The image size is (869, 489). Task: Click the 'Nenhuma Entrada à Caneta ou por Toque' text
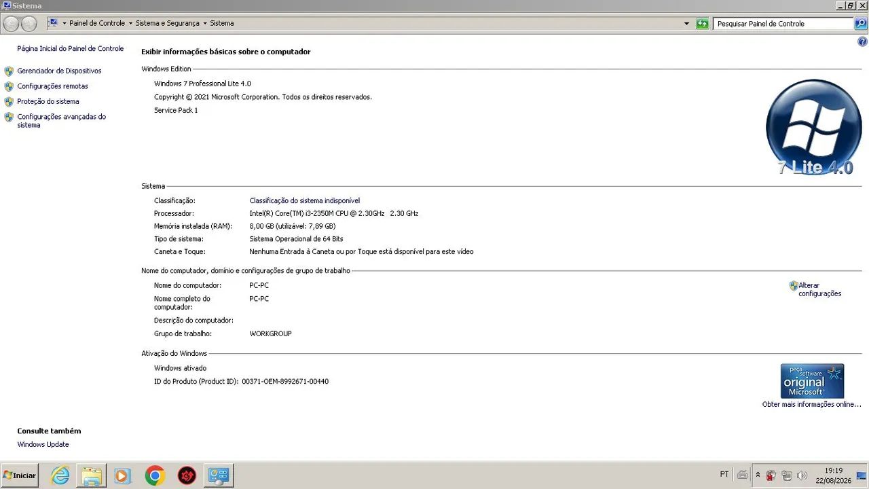361,252
